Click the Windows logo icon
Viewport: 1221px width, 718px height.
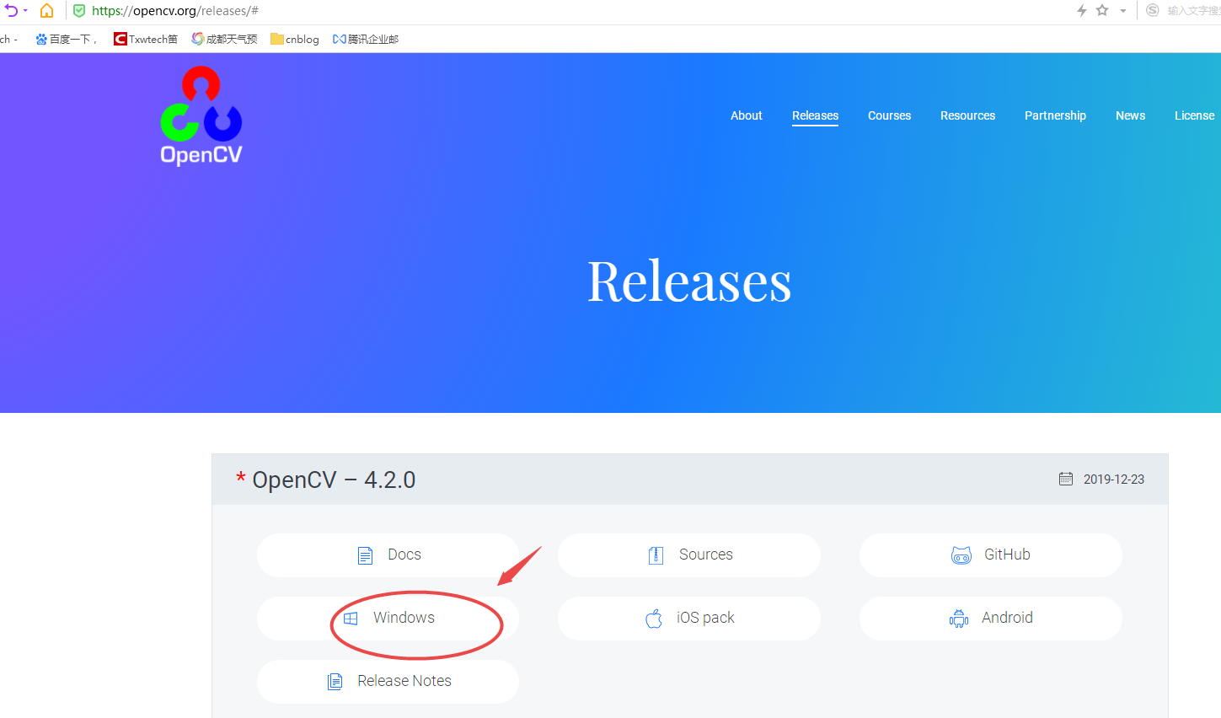(351, 619)
